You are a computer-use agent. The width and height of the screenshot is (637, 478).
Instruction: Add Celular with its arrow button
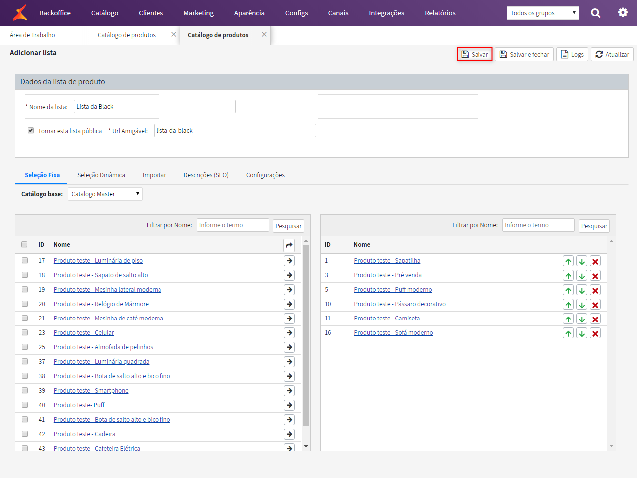289,333
